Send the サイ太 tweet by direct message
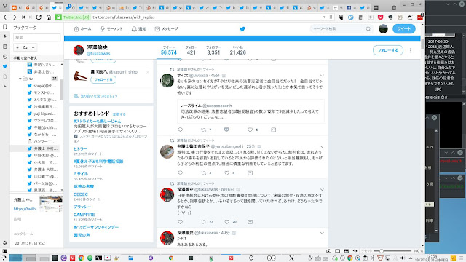Screen dimensions: 466x262 [274, 130]
